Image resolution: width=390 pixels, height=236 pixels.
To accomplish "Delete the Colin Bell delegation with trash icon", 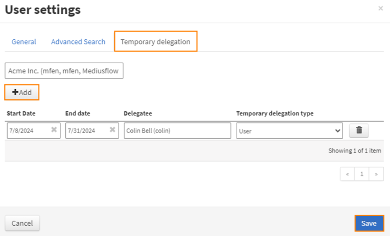I will 359,130.
